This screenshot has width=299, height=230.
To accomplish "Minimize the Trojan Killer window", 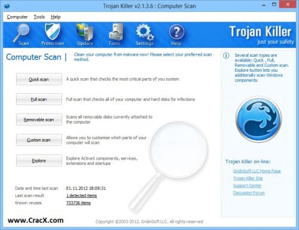I will pyautogui.click(x=264, y=5).
